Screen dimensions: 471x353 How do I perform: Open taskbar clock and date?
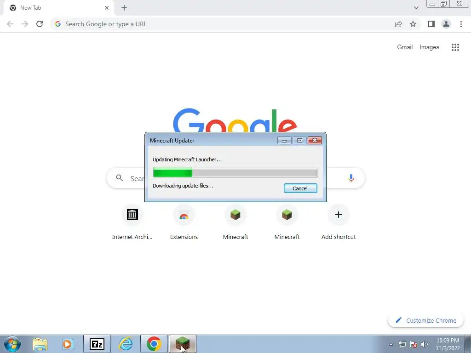[448, 344]
